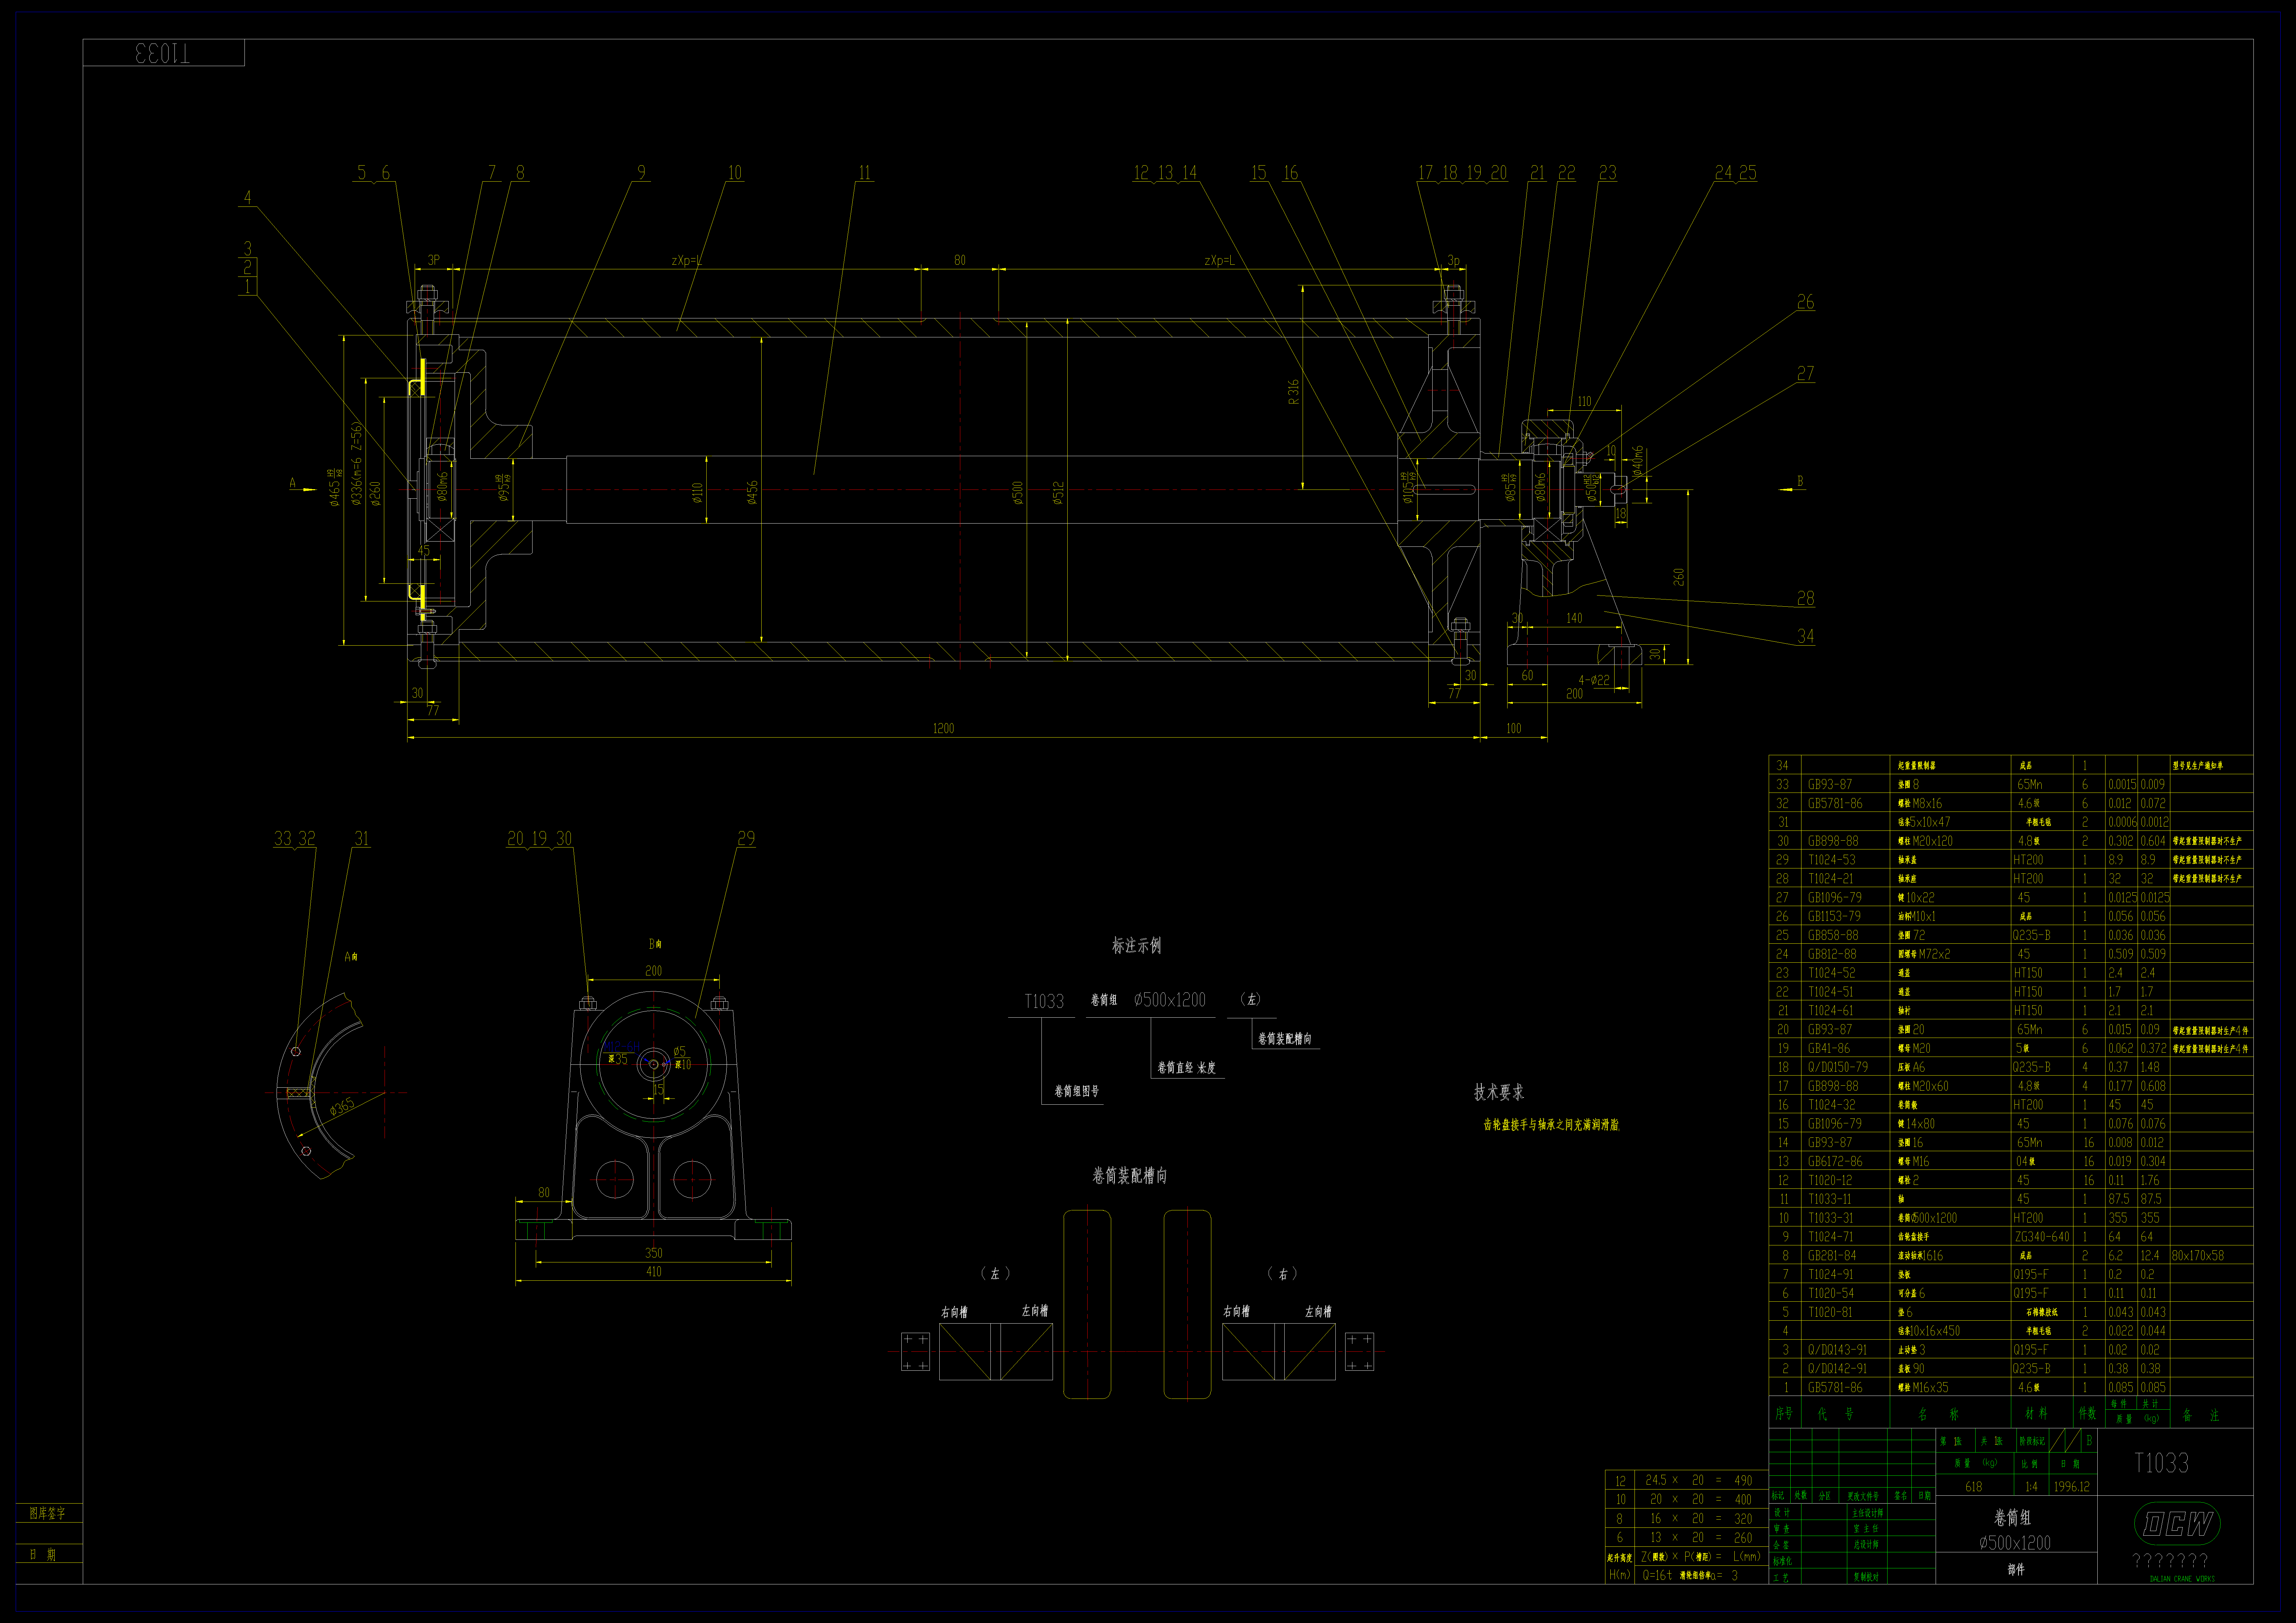The height and width of the screenshot is (1623, 2296).
Task: Pick the "GB6172-86" standard code
Action: point(1835,1161)
